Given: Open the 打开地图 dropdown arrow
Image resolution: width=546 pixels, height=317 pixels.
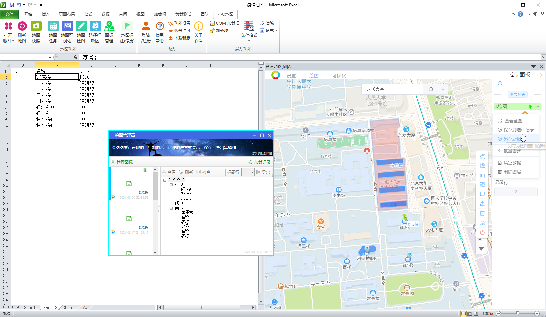Looking at the screenshot, I should click(13, 41).
